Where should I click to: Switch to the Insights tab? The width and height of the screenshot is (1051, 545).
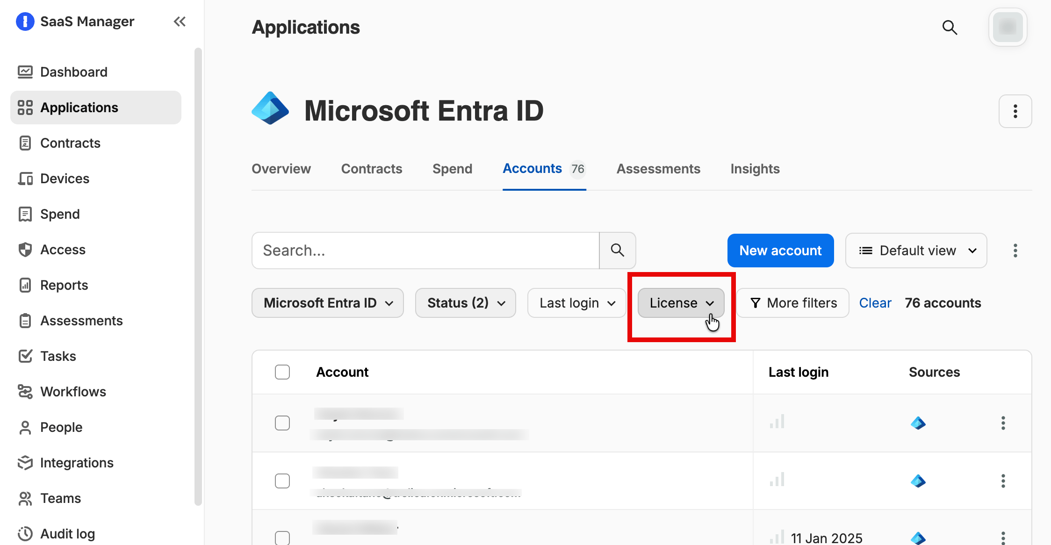[x=755, y=169]
